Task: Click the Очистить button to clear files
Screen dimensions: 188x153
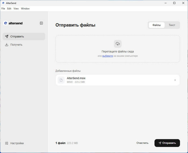Action: (x=142, y=143)
